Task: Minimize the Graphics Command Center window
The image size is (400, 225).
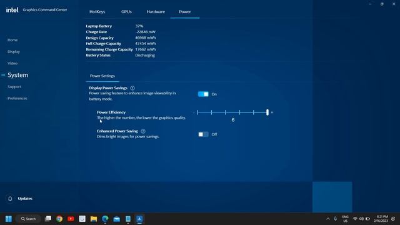Action: [370, 4]
